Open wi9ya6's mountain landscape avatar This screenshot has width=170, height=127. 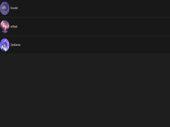pos(5,27)
